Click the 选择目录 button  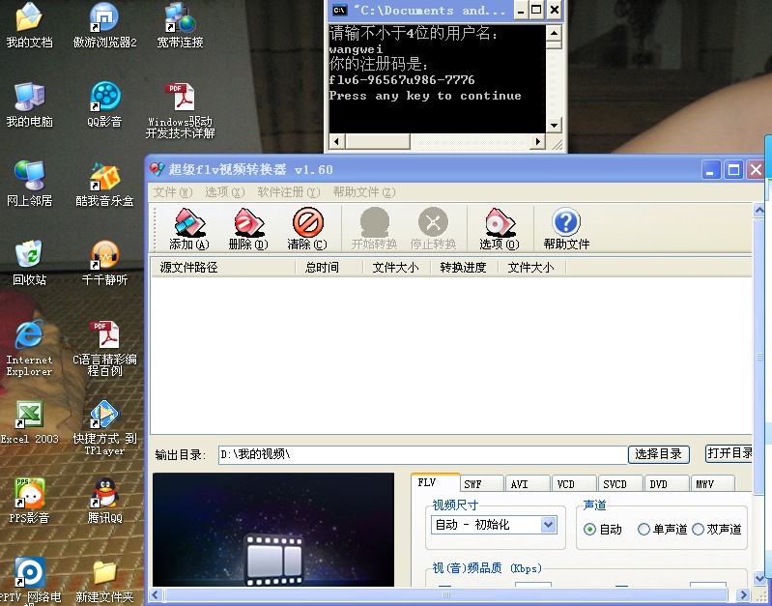(660, 454)
